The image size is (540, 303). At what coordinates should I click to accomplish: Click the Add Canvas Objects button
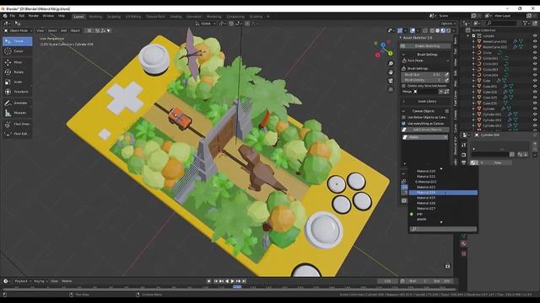pos(426,130)
